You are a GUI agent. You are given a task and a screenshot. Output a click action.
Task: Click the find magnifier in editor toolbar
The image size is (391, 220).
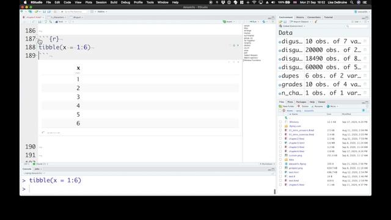coord(51,22)
